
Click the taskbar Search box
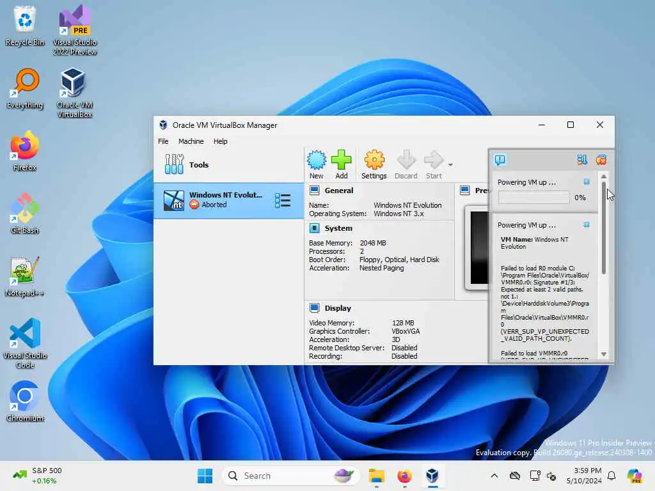click(x=290, y=476)
